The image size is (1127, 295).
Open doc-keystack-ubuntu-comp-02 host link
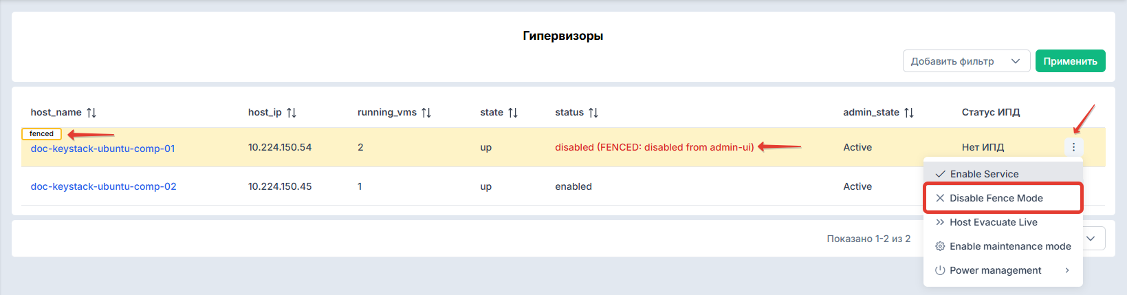(x=104, y=186)
